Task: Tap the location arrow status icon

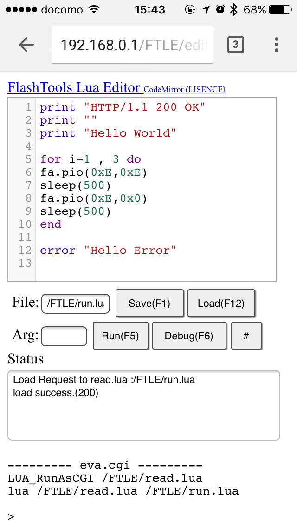Action: pos(206,10)
